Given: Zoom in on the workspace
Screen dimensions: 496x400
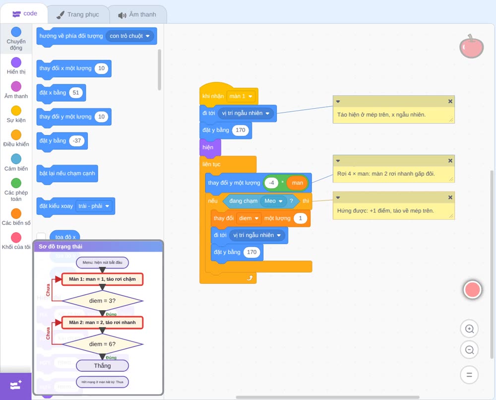Looking at the screenshot, I should click(x=469, y=329).
